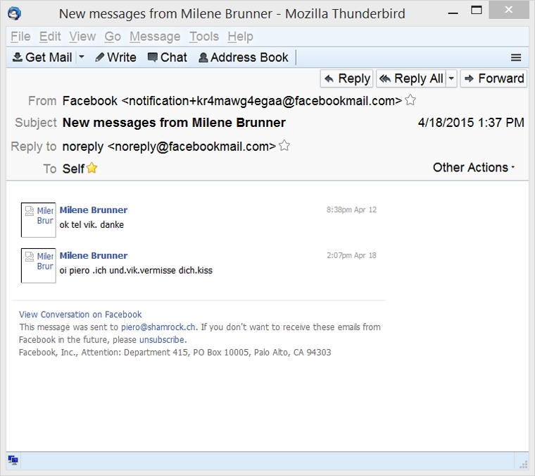
Task: Click the first Milene Brunner profile thumbnail
Action: click(39, 219)
